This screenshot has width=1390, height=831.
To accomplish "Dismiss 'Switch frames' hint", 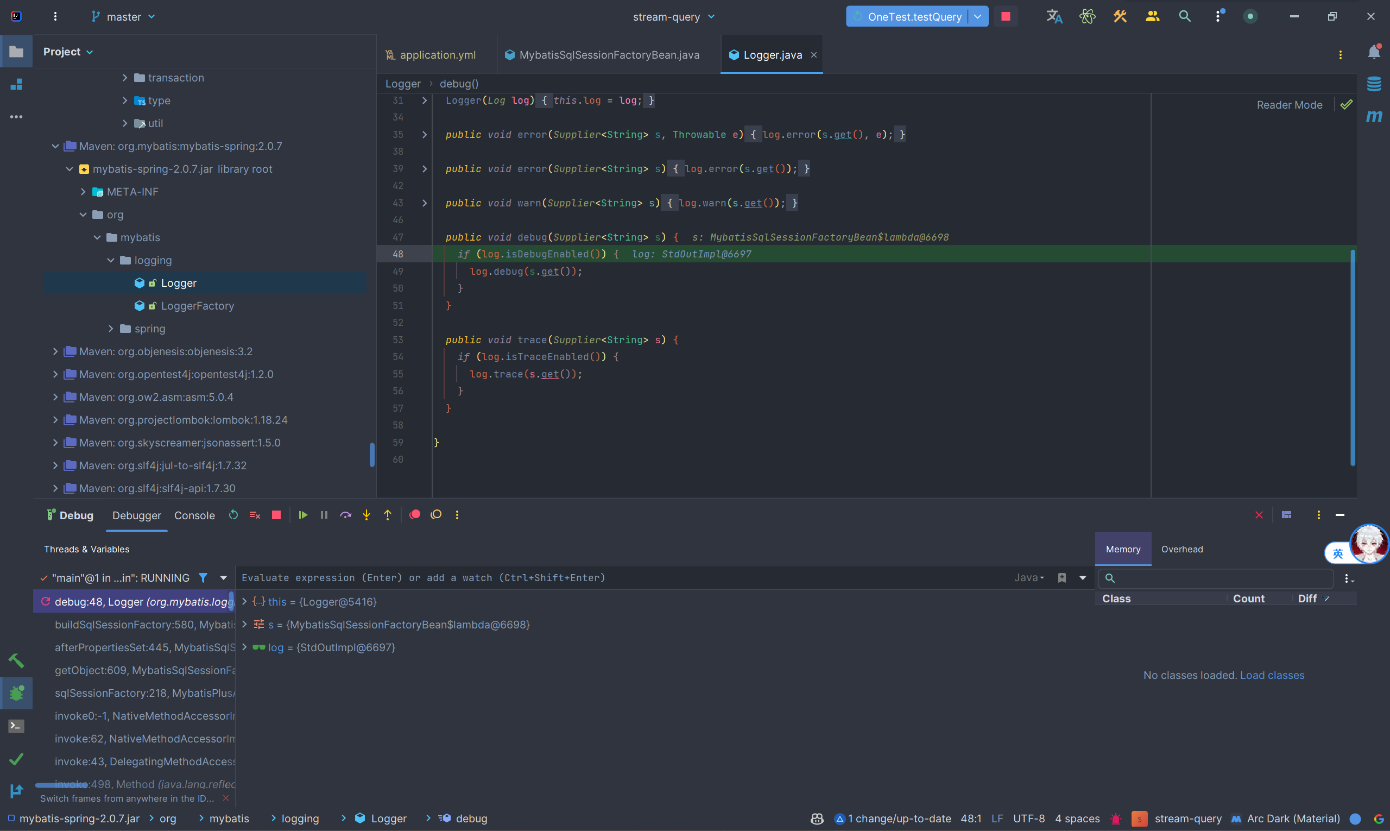I will point(225,798).
